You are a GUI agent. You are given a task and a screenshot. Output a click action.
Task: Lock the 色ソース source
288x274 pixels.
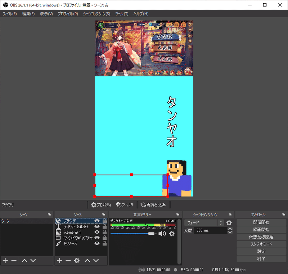click(x=104, y=243)
